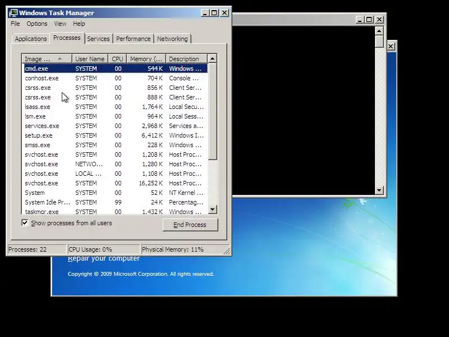Open the View menu
The image size is (449, 337).
click(60, 24)
